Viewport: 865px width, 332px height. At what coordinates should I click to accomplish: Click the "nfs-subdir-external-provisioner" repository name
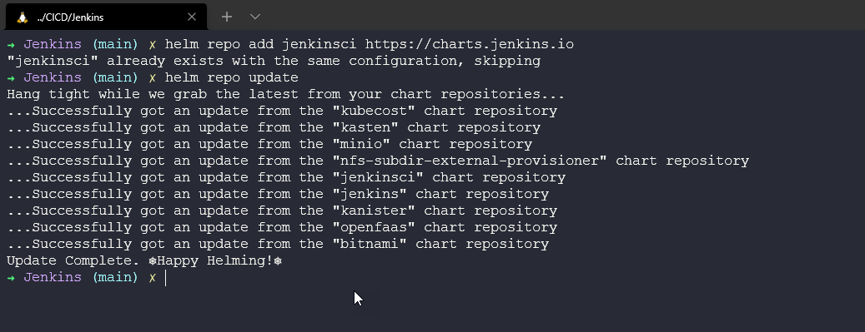pyautogui.click(x=470, y=161)
